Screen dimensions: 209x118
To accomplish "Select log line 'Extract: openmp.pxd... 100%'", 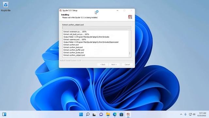I will tap(75, 39).
